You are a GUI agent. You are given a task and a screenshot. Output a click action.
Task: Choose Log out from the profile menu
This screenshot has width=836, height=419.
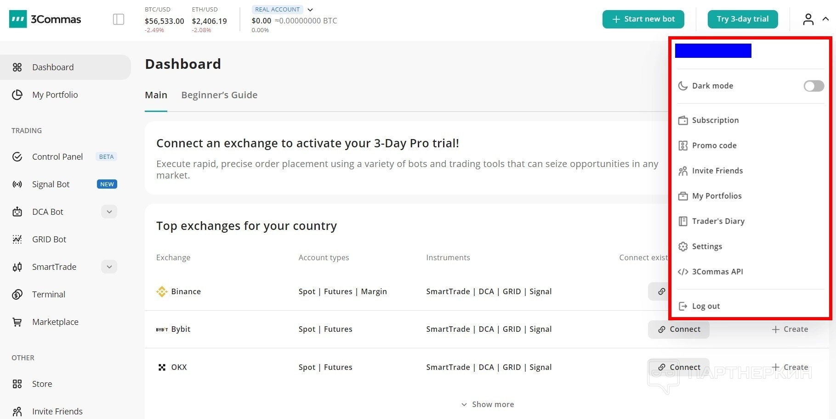(x=705, y=306)
